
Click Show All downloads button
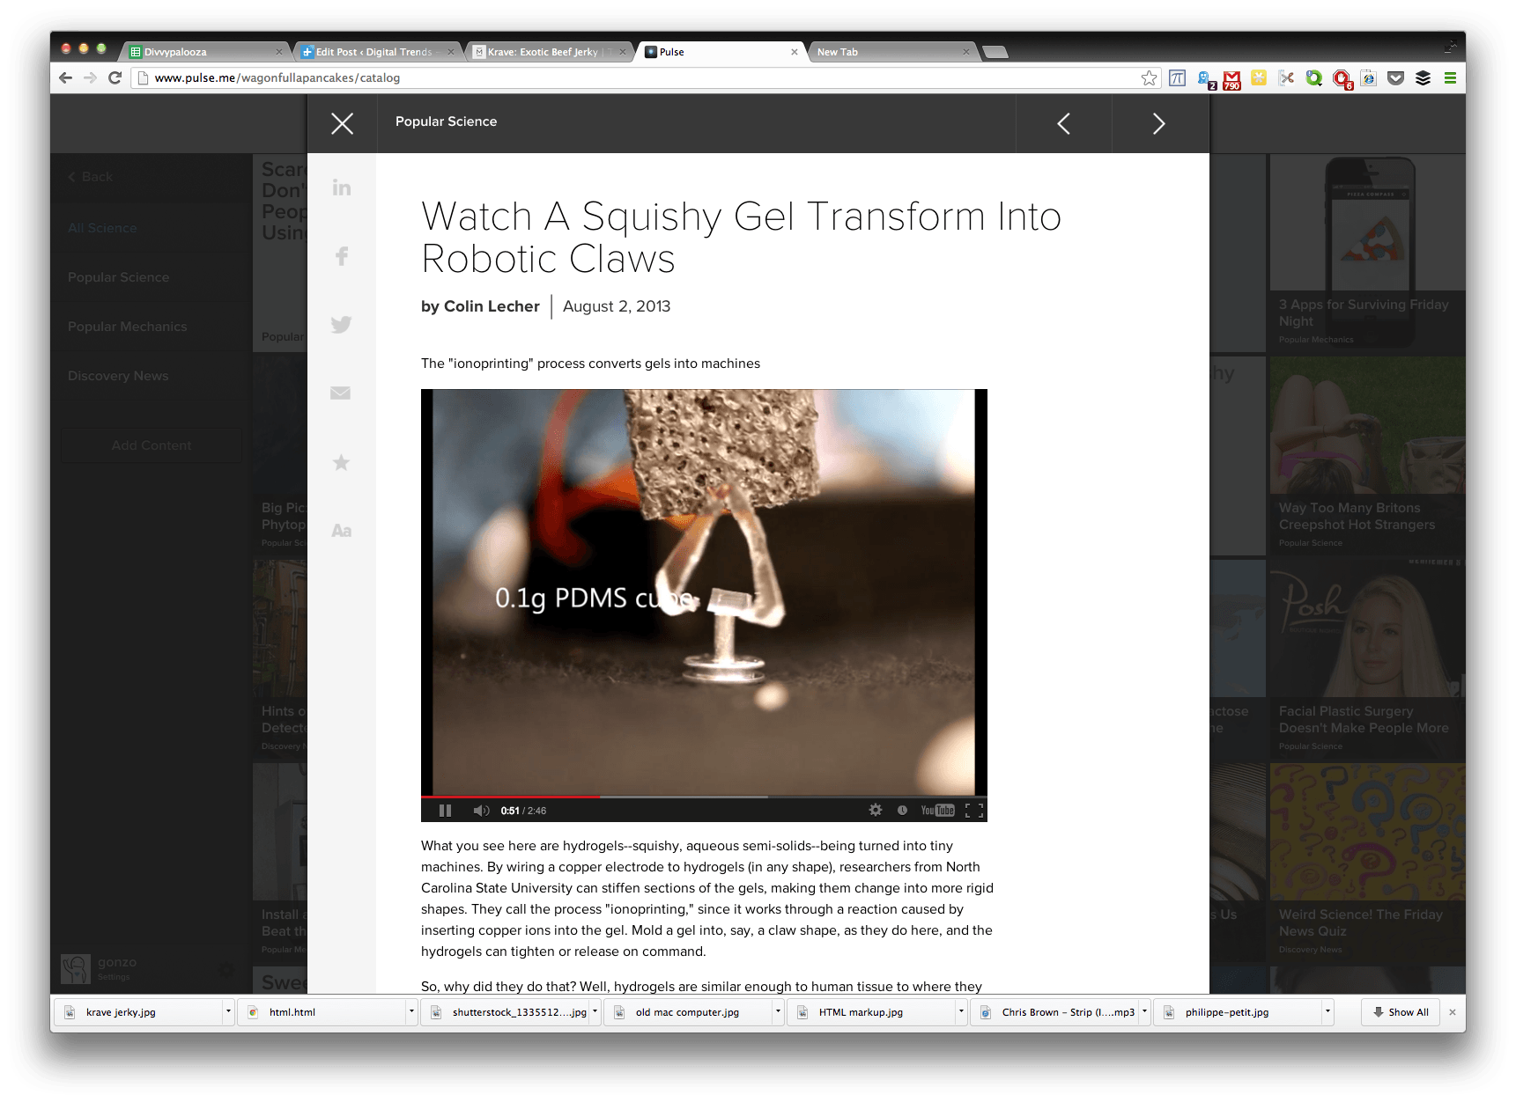point(1401,1012)
